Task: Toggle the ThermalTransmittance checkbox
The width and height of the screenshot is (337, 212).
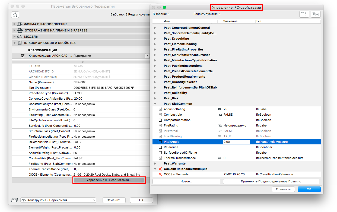Action: pyautogui.click(x=160, y=158)
